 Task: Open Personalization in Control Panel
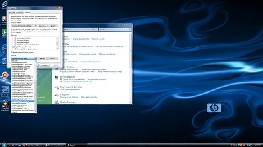[67, 77]
